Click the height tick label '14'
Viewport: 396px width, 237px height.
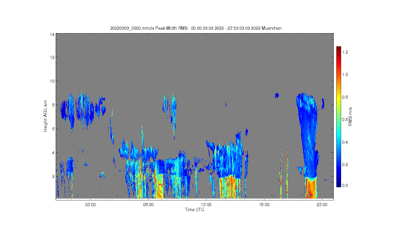[52, 34]
